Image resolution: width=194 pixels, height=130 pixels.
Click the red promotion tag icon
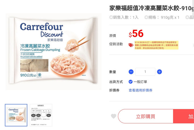point(131,45)
